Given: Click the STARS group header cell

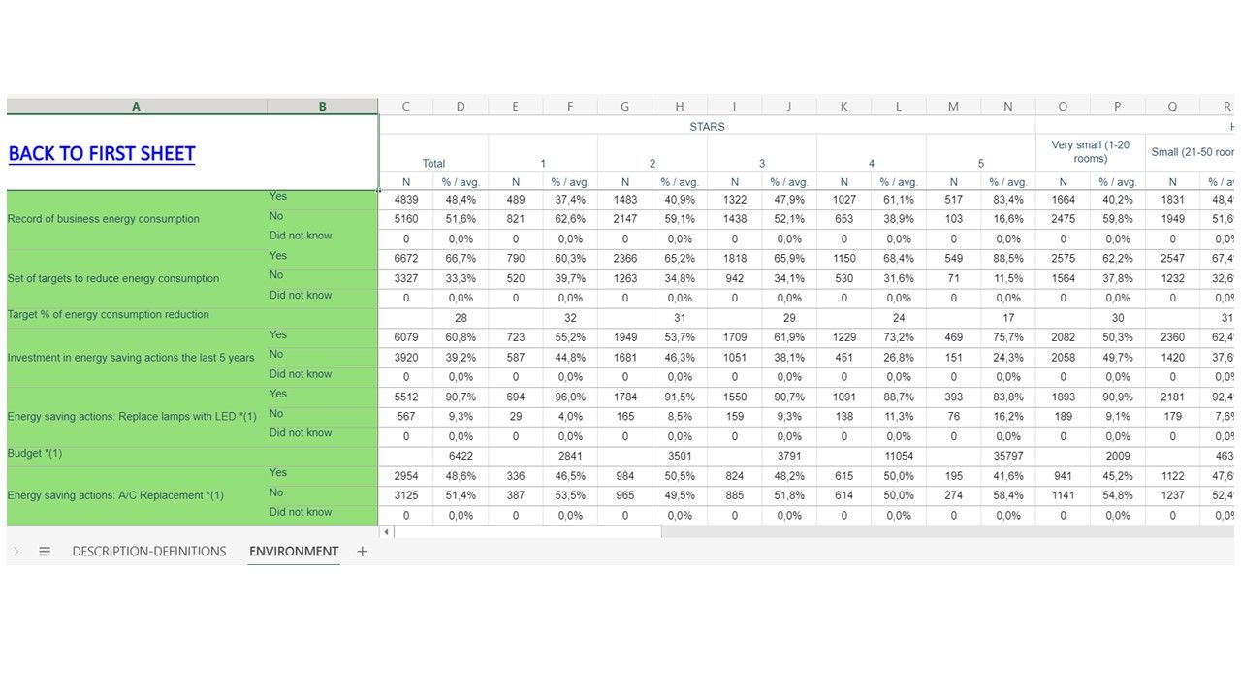Looking at the screenshot, I should pyautogui.click(x=708, y=126).
